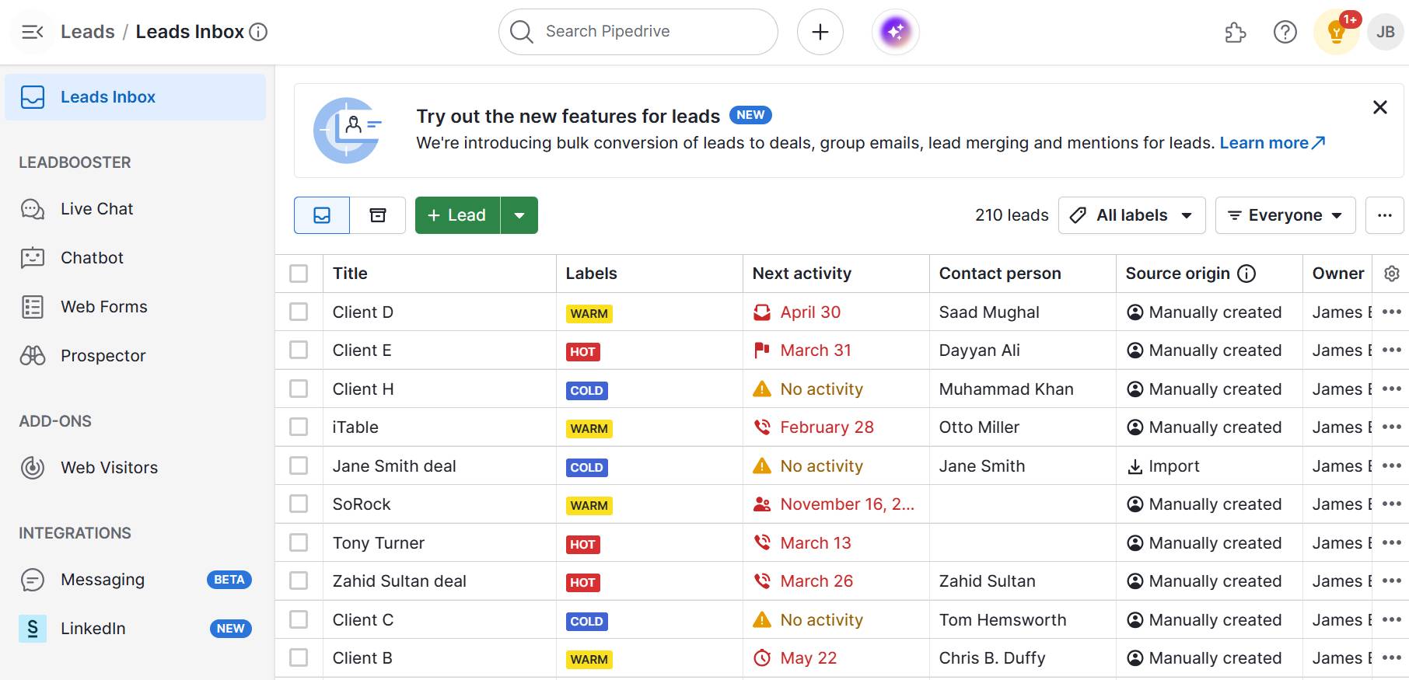Switch to archive view icon
Screen dimensions: 1409x680
point(378,215)
